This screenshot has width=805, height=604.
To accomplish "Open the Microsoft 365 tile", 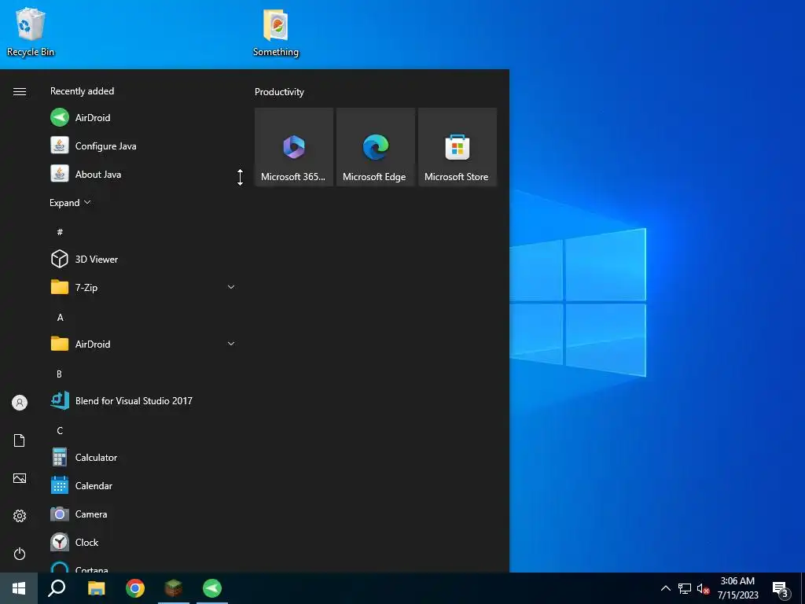I will [294, 147].
